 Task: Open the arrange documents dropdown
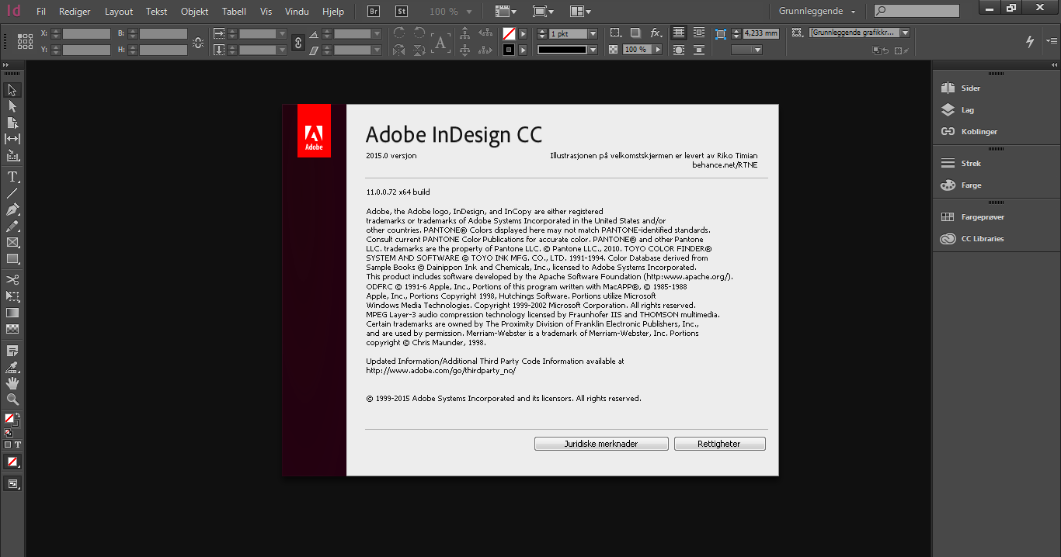pos(580,12)
